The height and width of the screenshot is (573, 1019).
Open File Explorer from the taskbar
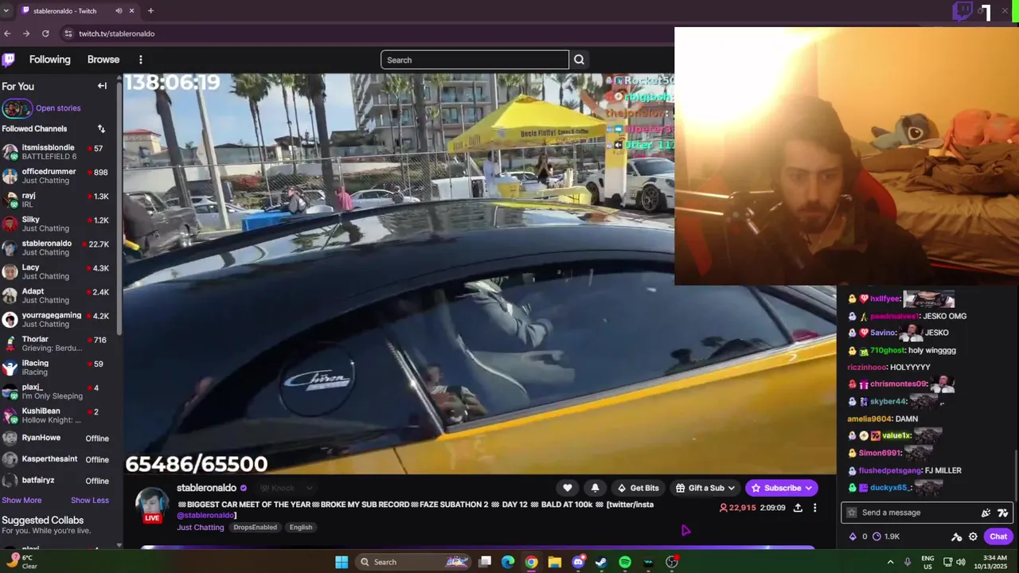(x=555, y=562)
